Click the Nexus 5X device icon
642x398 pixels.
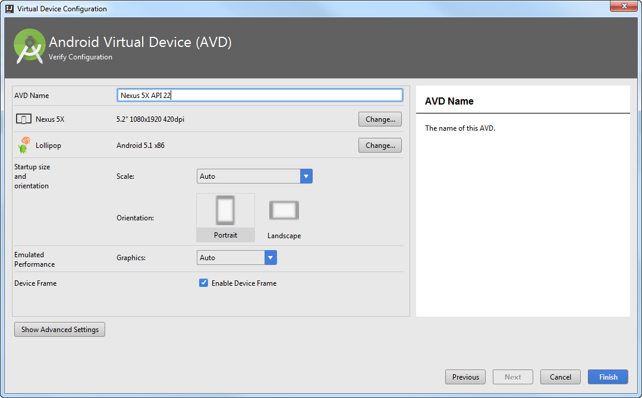pos(24,119)
